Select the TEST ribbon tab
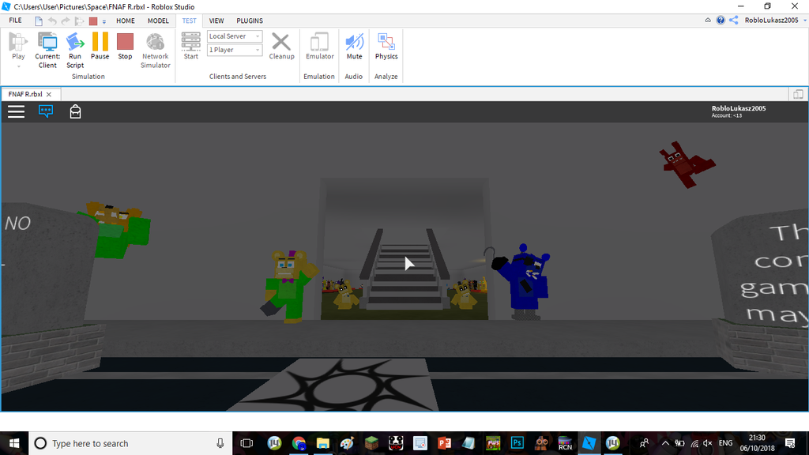 [x=189, y=21]
